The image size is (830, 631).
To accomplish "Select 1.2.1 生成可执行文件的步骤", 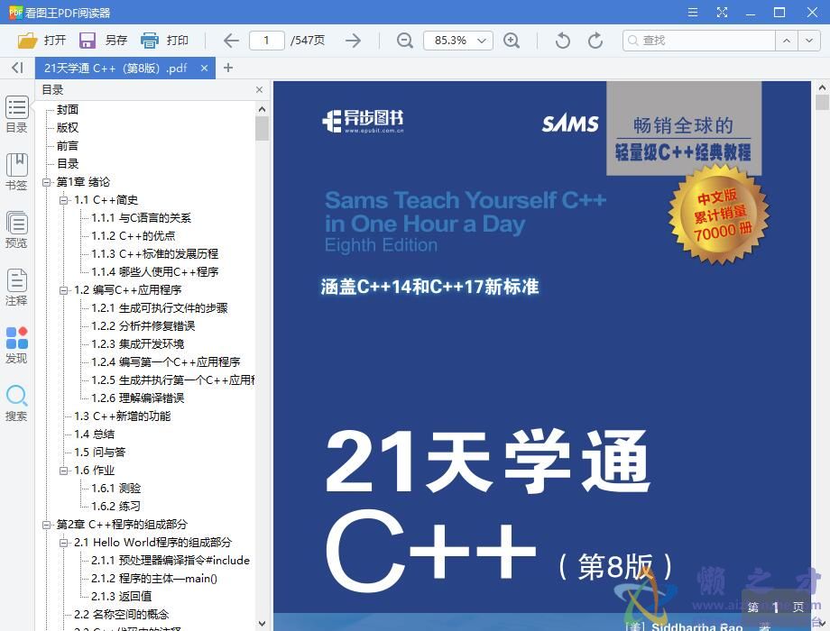I will (x=160, y=307).
